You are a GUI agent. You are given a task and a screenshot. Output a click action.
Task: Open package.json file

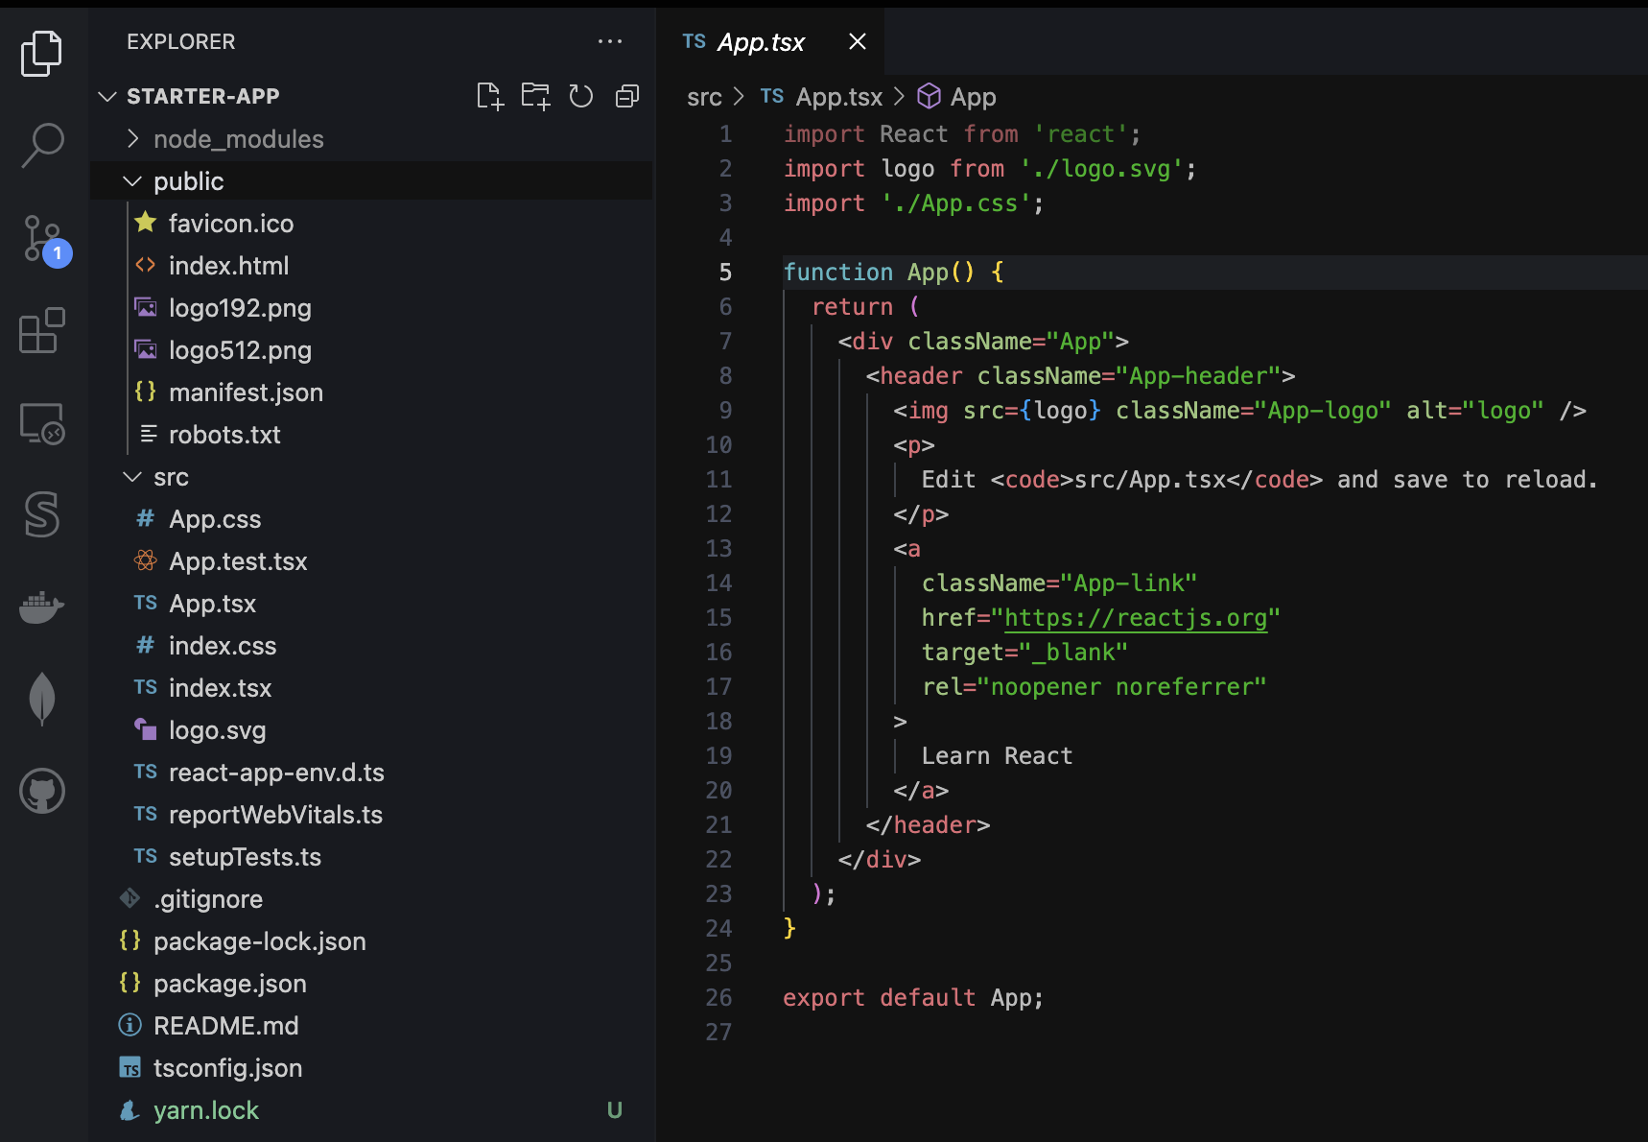tap(372, 984)
